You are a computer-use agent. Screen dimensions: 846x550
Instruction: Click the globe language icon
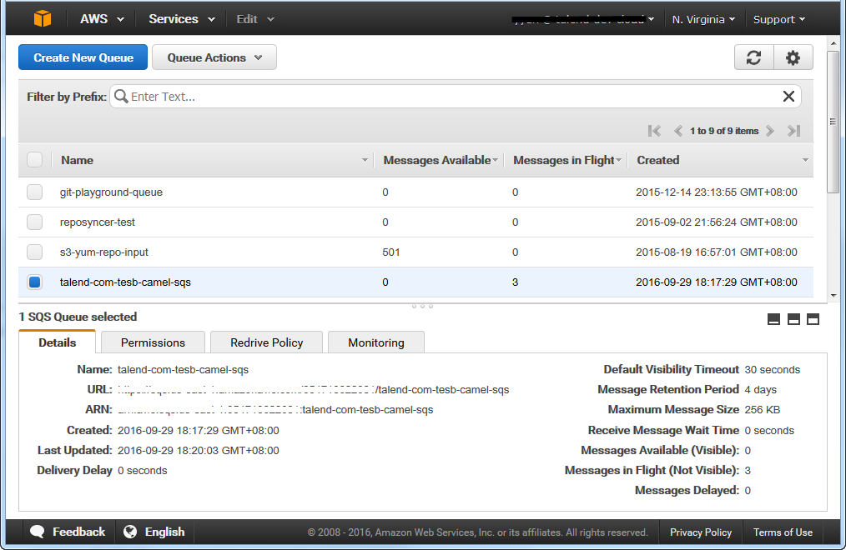tap(130, 532)
